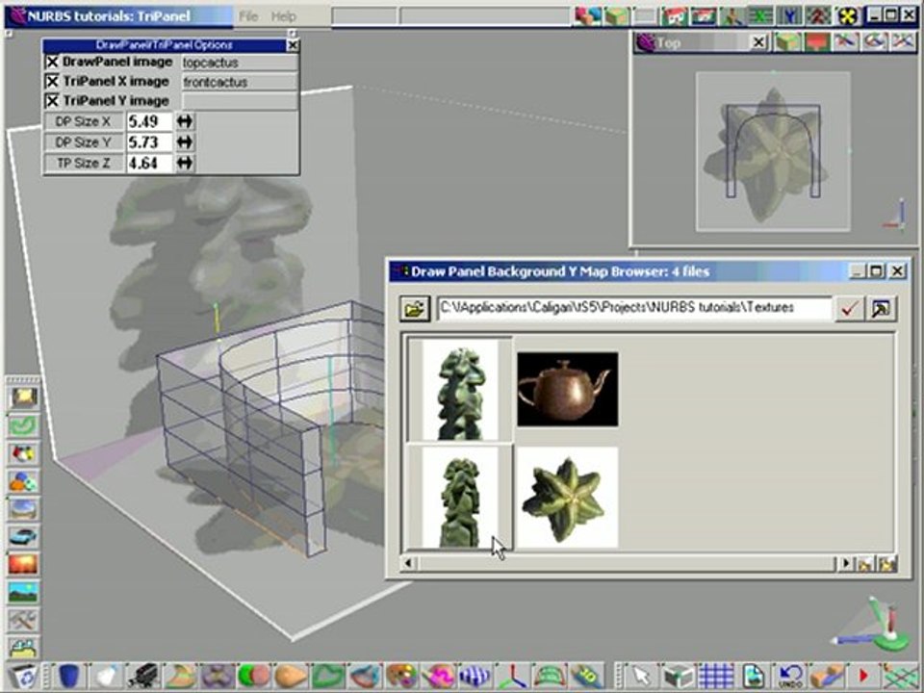
Task: Click the red surface icon in Top view header
Action: click(817, 42)
